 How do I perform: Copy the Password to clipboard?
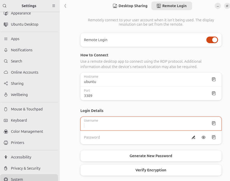click(x=214, y=137)
